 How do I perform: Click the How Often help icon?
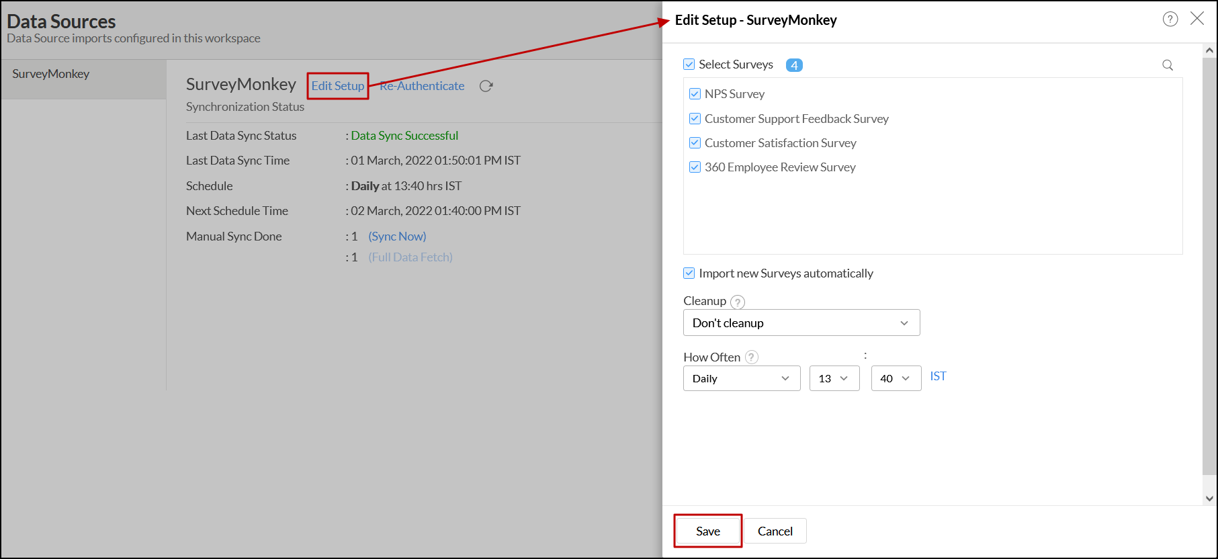(752, 357)
